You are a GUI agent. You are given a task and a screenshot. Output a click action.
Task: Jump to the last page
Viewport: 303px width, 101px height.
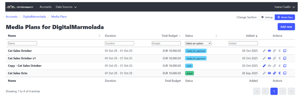coord(291,91)
